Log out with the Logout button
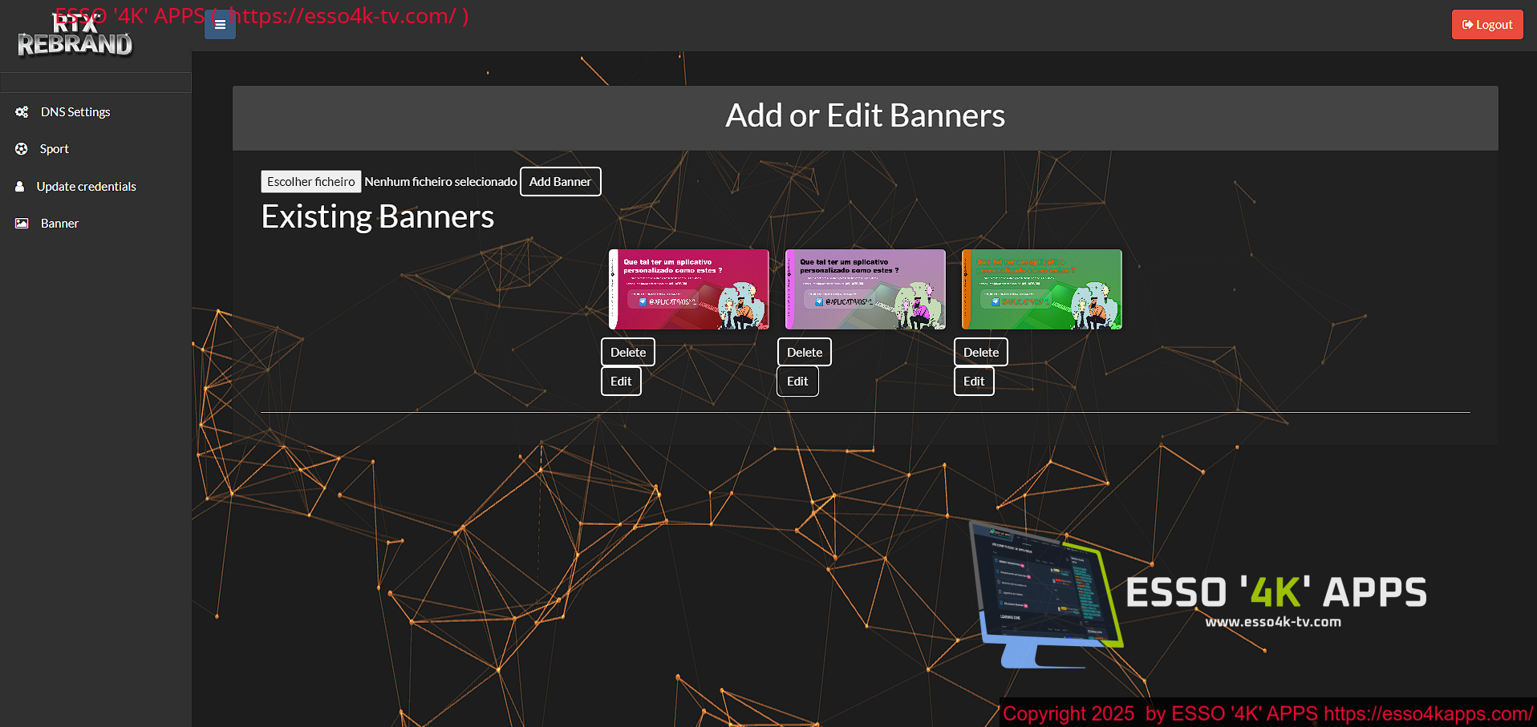The image size is (1537, 727). click(x=1487, y=25)
